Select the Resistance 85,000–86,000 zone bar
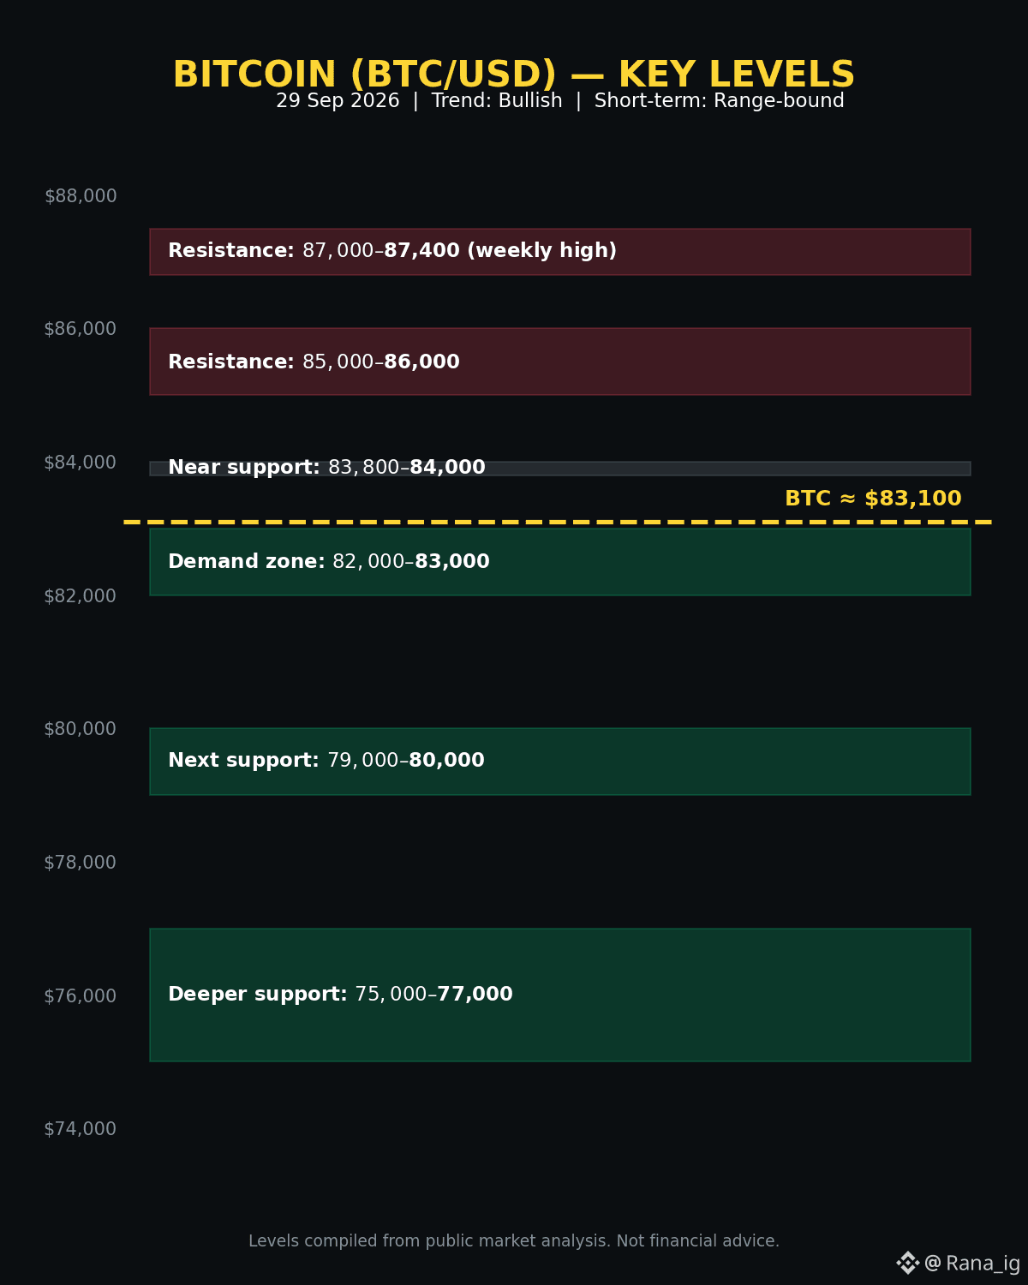 coord(560,362)
